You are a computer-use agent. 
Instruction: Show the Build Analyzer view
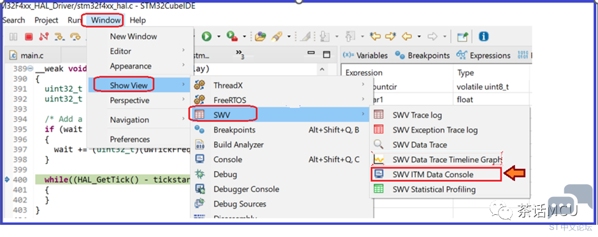point(280,145)
